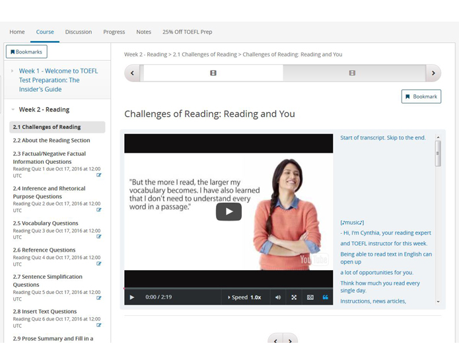
Task: Click the play icon in video control bar
Action: tap(132, 297)
